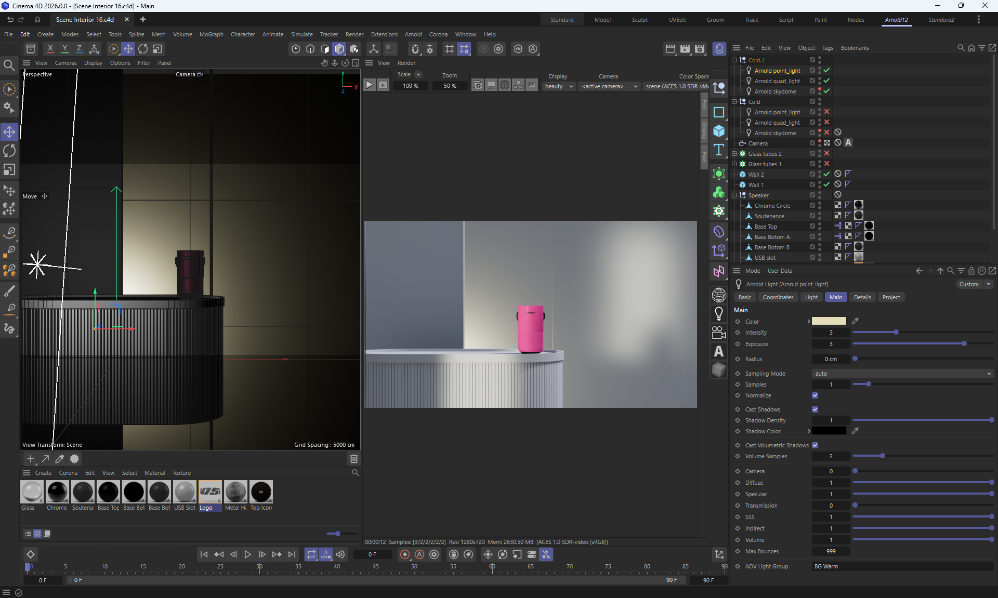Screen dimensions: 998x598
Task: Click the Custom button in attributes panel
Action: [969, 284]
